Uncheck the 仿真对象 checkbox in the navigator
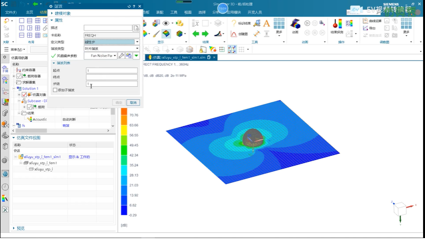Image resolution: width=425 pixels, height=240 pixels. (x=24, y=95)
